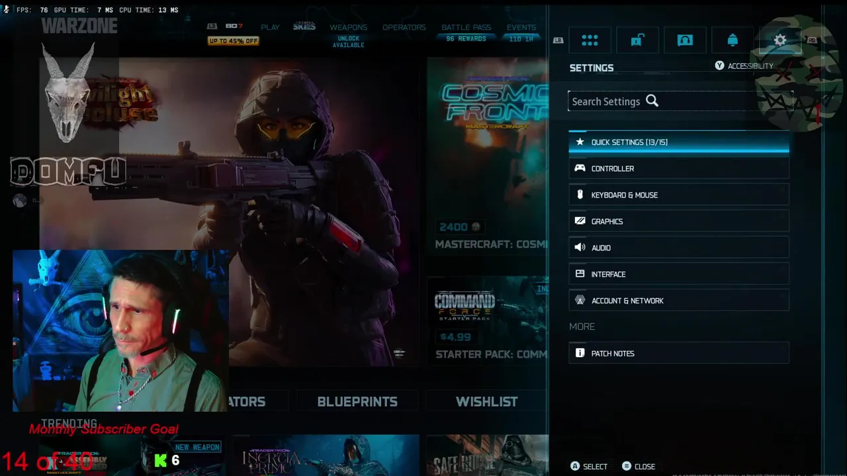Select the featured hooded operator bundle
The width and height of the screenshot is (847, 476).
coord(228,212)
